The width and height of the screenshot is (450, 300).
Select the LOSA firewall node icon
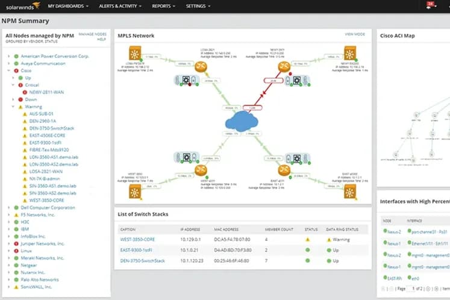point(135,54)
